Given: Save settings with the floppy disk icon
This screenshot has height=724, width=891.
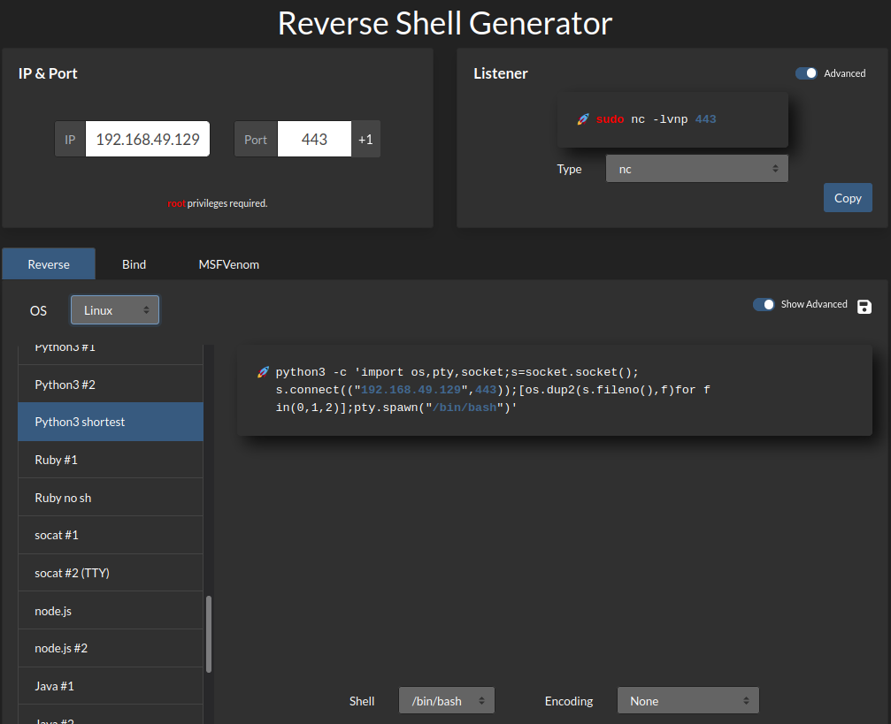Looking at the screenshot, I should 864,307.
